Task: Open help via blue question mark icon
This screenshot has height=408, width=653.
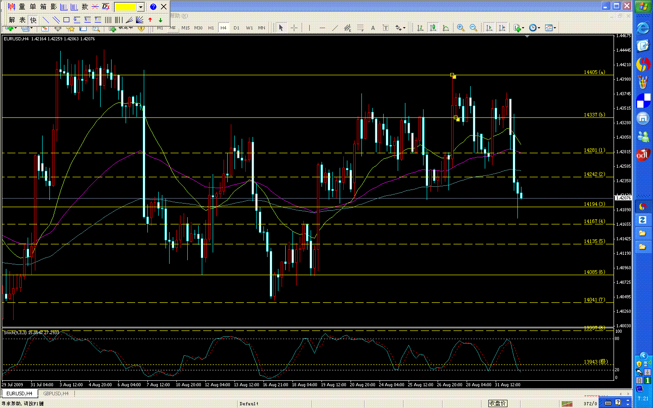Action: (x=153, y=7)
